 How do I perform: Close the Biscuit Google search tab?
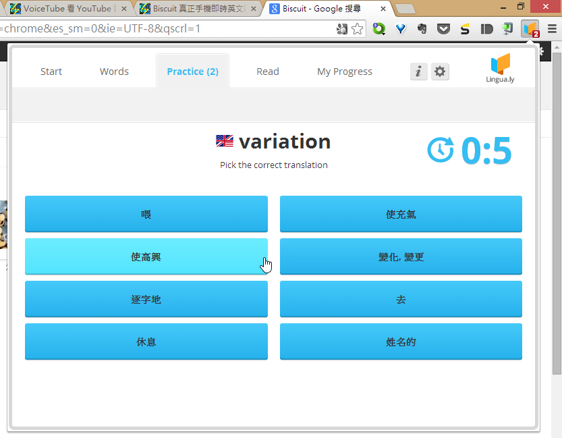click(383, 9)
